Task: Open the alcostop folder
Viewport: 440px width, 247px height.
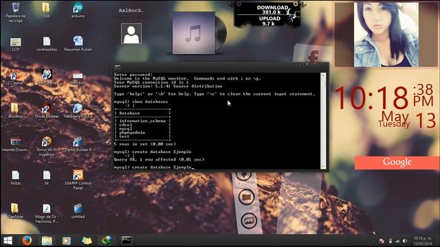Action: [15, 110]
